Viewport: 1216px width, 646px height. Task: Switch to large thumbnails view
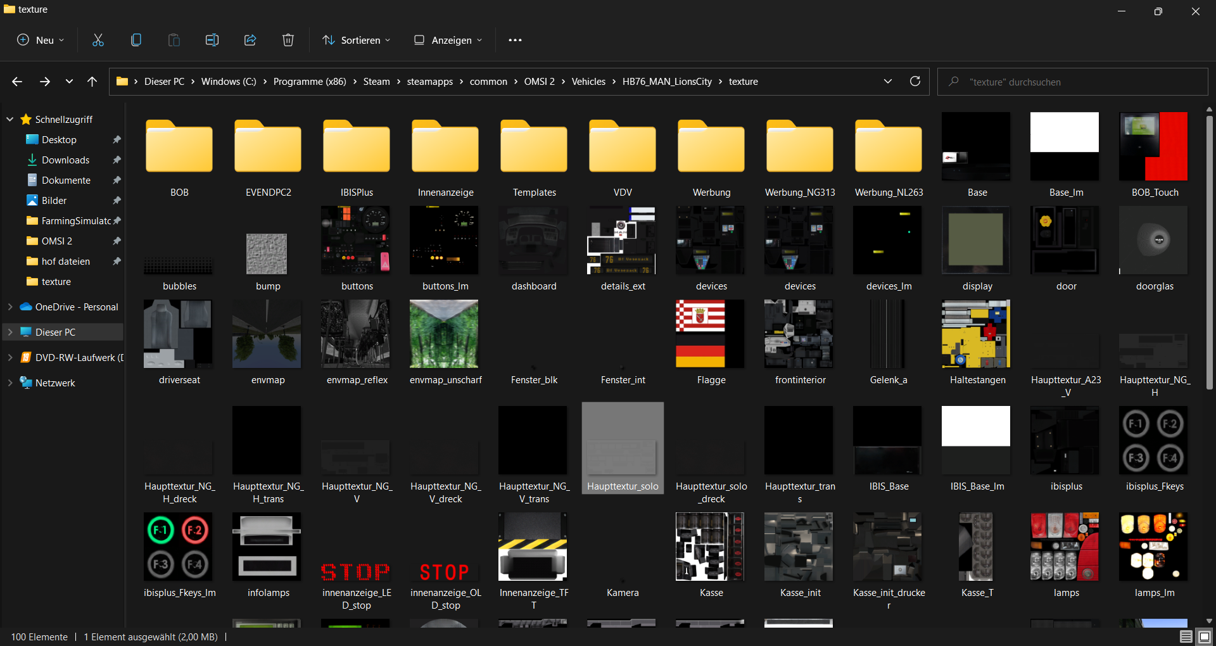click(1204, 636)
